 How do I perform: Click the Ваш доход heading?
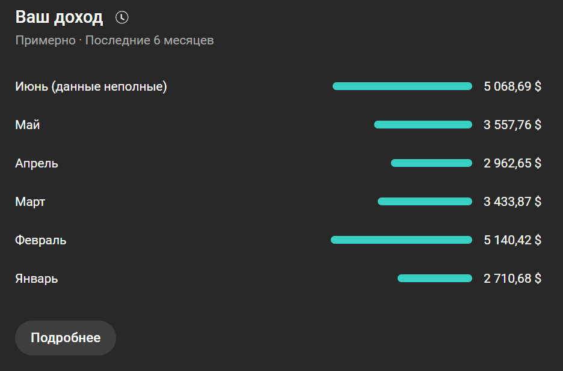[59, 17]
